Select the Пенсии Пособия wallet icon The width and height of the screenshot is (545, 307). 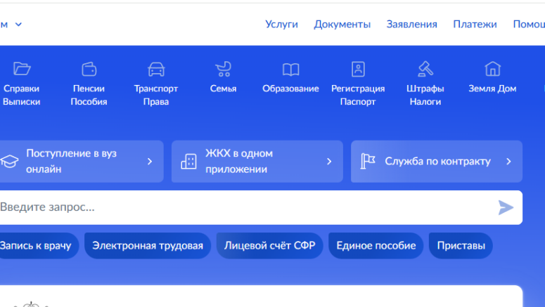89,69
